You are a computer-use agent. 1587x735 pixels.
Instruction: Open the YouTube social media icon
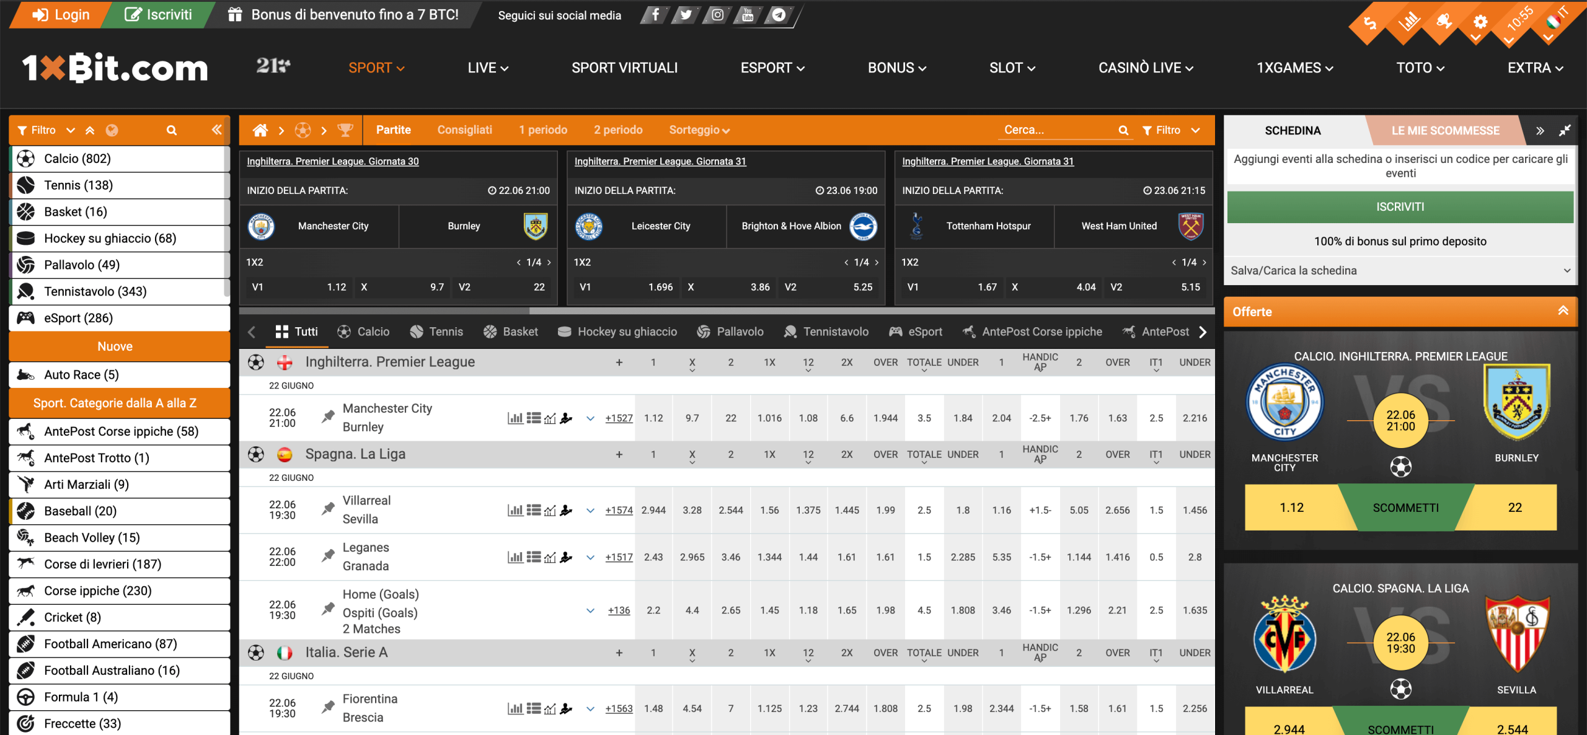pyautogui.click(x=748, y=15)
